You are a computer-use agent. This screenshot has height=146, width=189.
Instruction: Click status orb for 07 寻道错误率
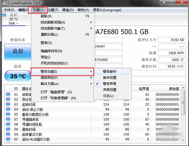8,119
